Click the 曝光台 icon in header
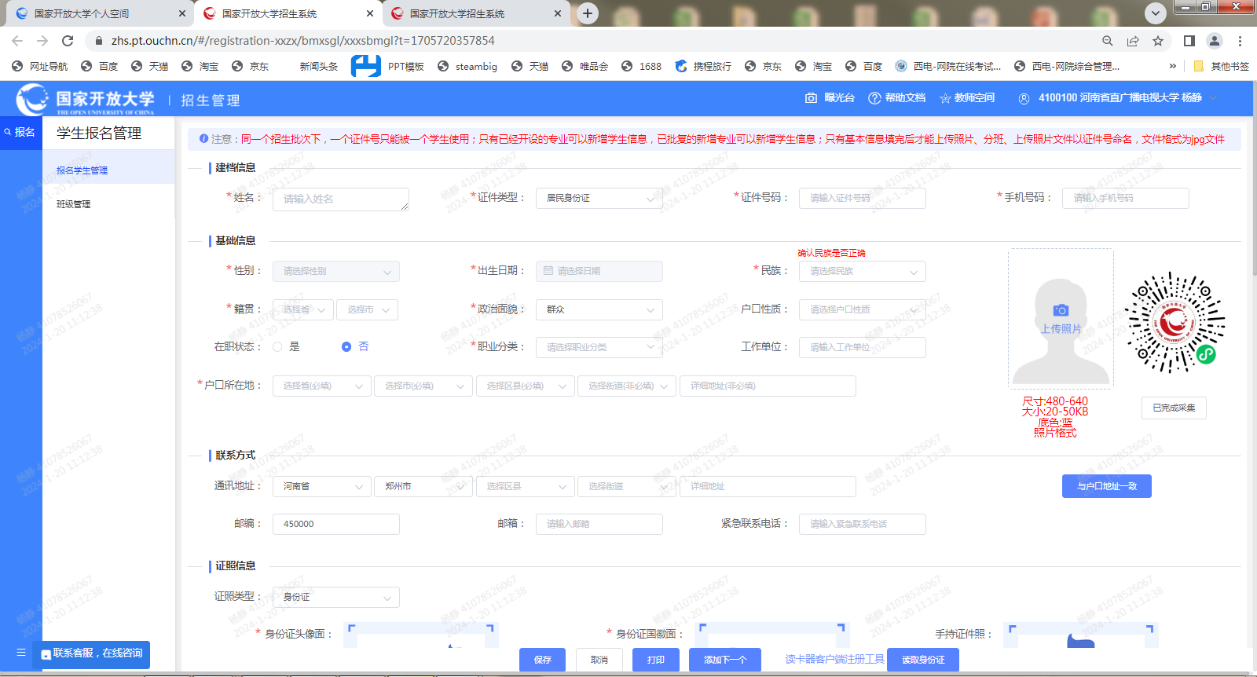The height and width of the screenshot is (677, 1257). pos(811,98)
